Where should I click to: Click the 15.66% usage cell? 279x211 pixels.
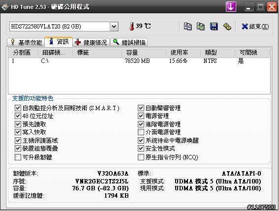click(x=178, y=61)
